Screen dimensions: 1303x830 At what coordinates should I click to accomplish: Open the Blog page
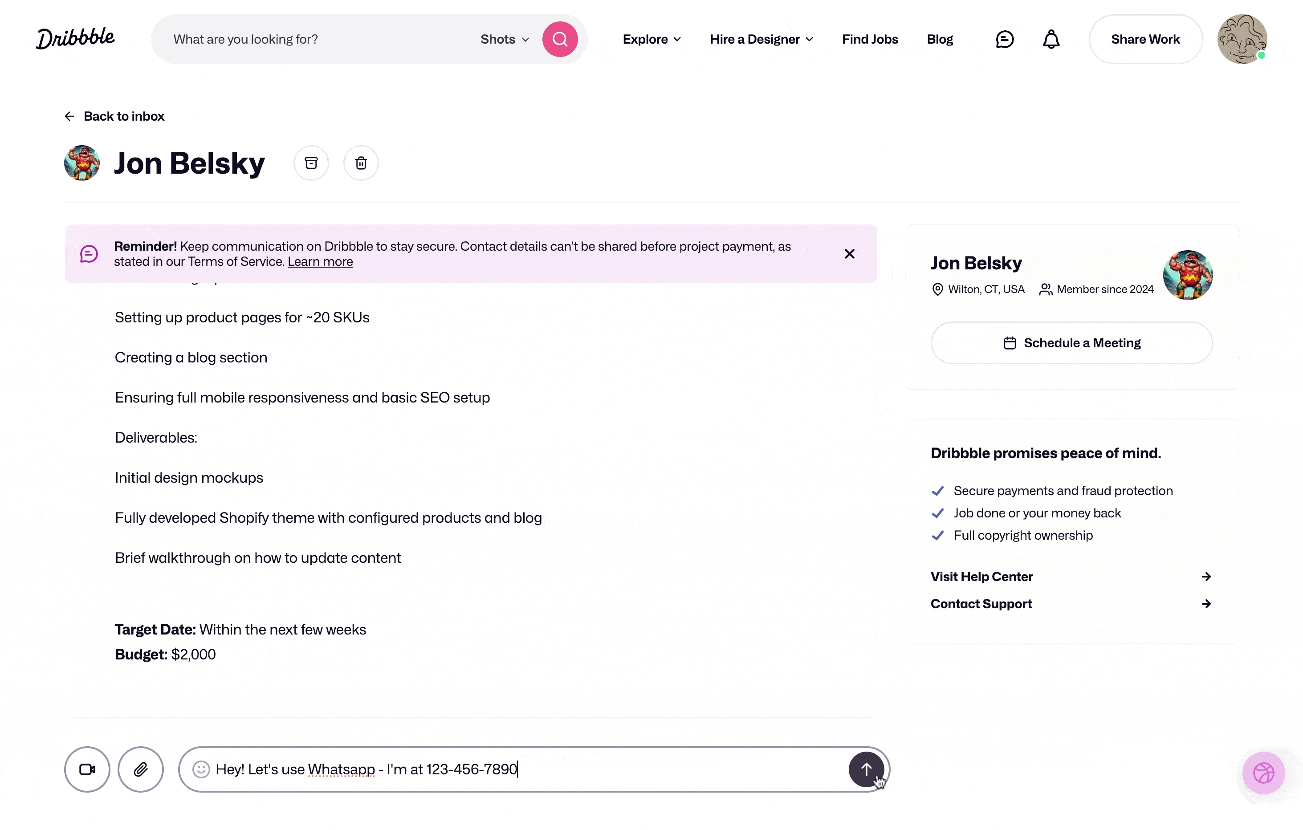tap(939, 39)
